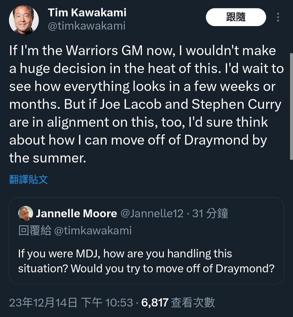Viewport: 293px width, 317px height.
Task: View the 6,817 查看次數 view count
Action: tap(178, 303)
